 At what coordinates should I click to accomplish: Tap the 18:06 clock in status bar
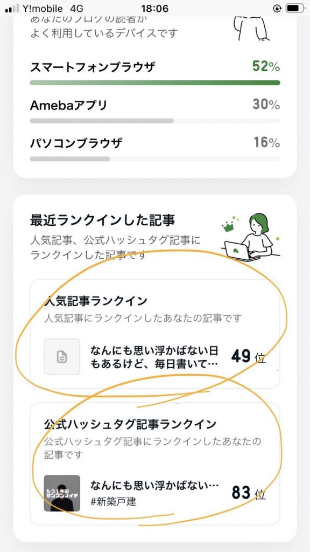click(x=154, y=8)
